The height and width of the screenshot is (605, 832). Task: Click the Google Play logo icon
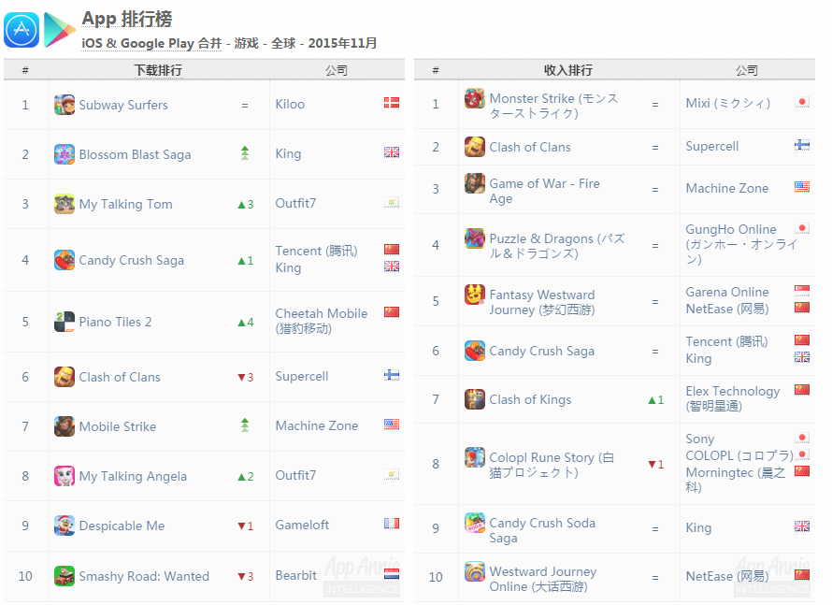60,30
